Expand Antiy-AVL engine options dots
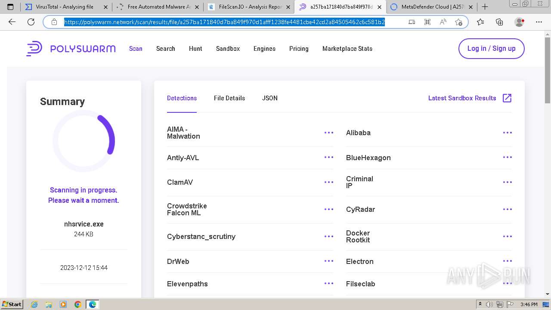This screenshot has width=551, height=310. (329, 157)
